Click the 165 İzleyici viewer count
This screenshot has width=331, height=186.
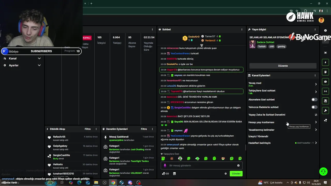tap(101, 40)
